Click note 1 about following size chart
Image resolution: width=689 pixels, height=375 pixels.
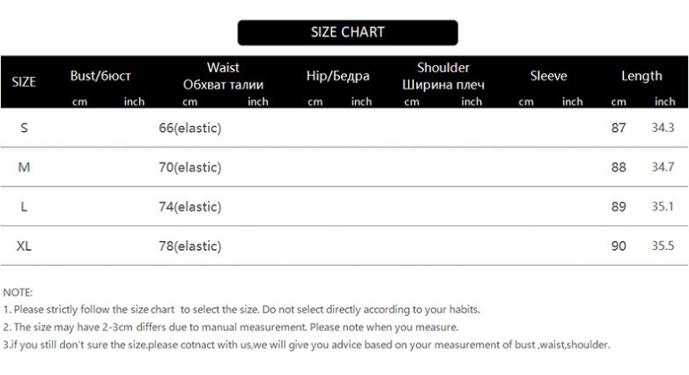tap(242, 309)
